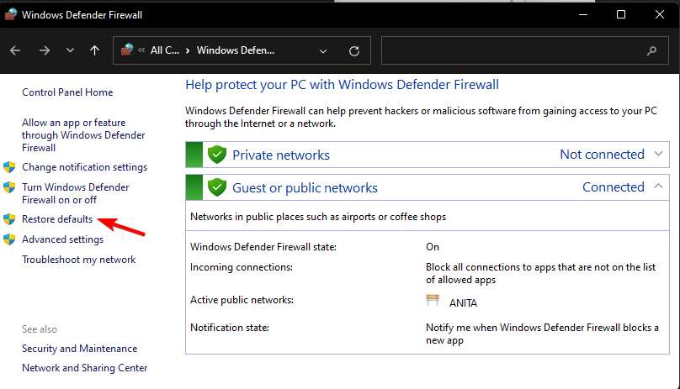Screen dimensions: 680x389
Task: Click the 'Incoming connections:' label
Action: click(x=242, y=267)
